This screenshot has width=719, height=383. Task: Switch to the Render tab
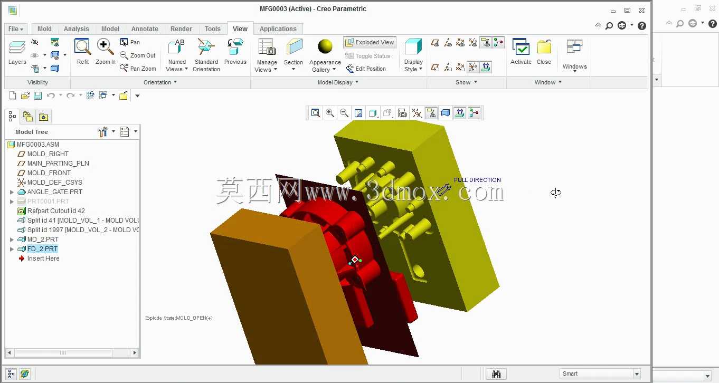click(x=181, y=29)
